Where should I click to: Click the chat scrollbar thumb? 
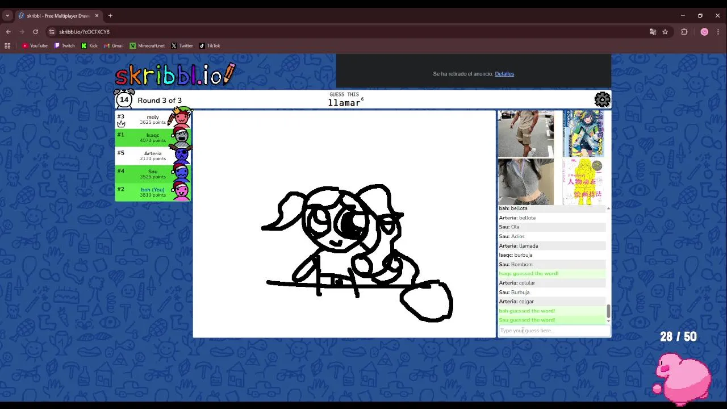pos(608,311)
